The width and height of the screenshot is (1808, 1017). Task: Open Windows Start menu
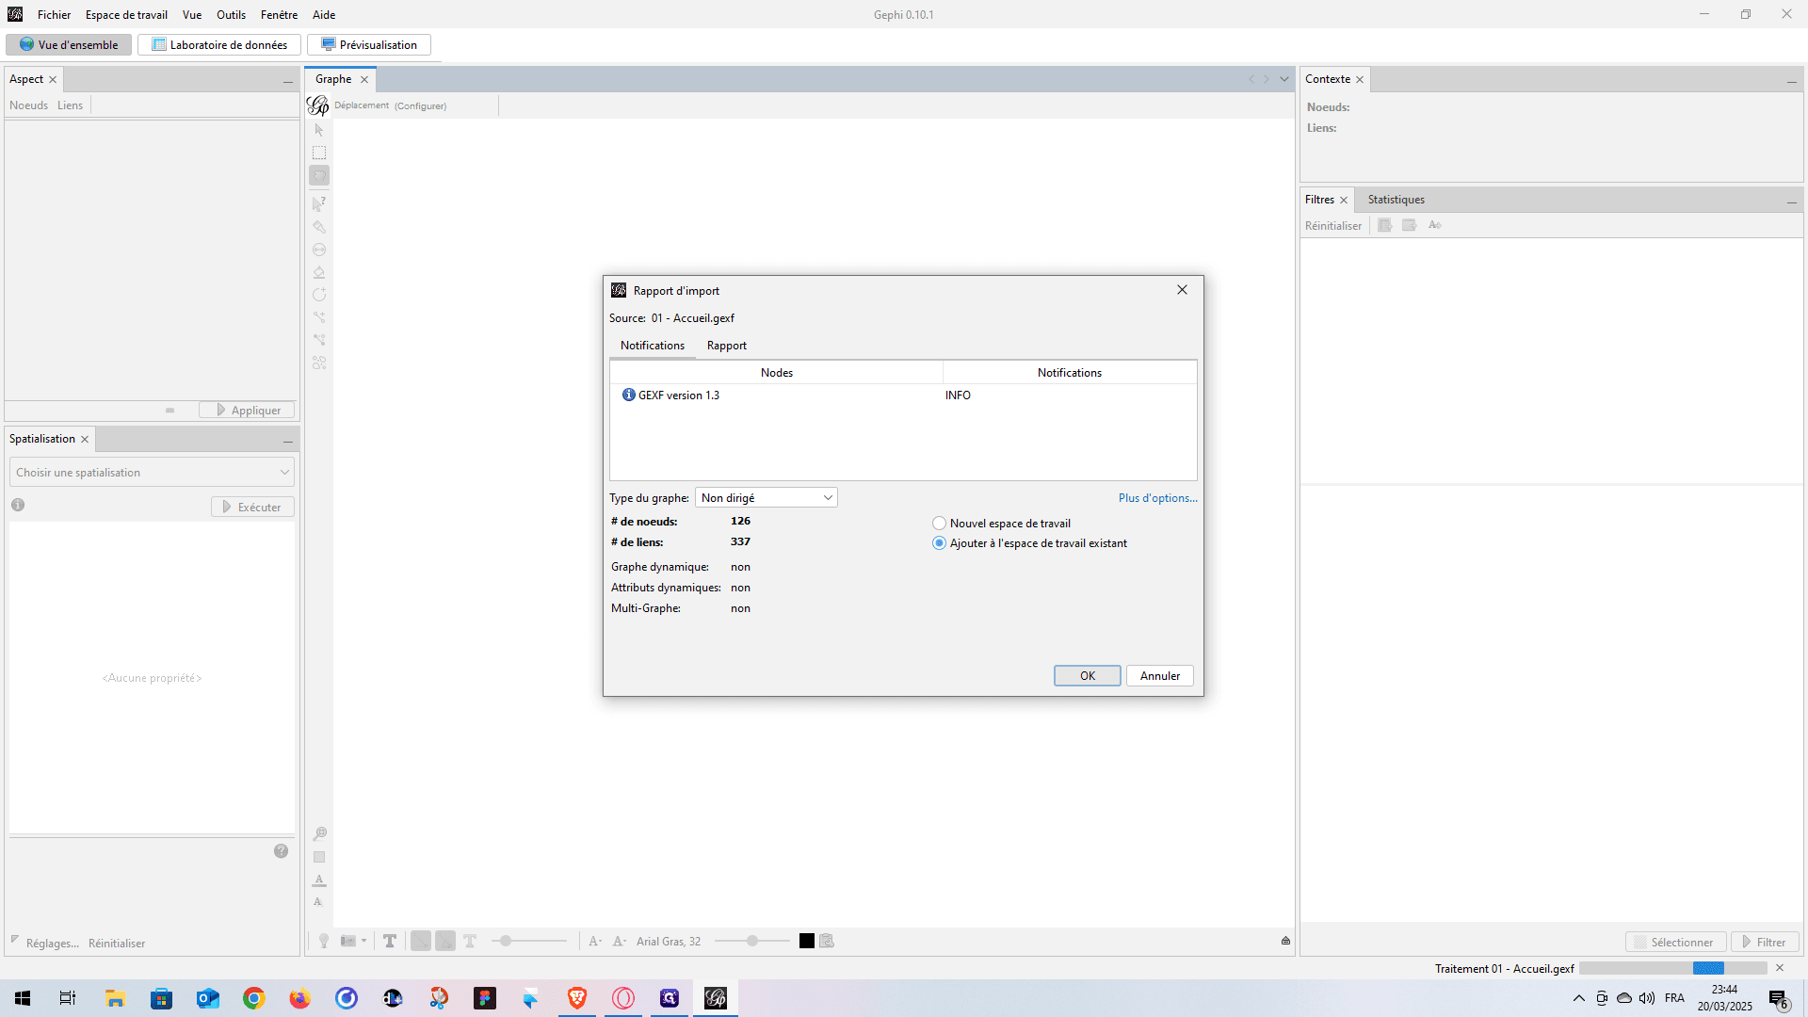[23, 998]
